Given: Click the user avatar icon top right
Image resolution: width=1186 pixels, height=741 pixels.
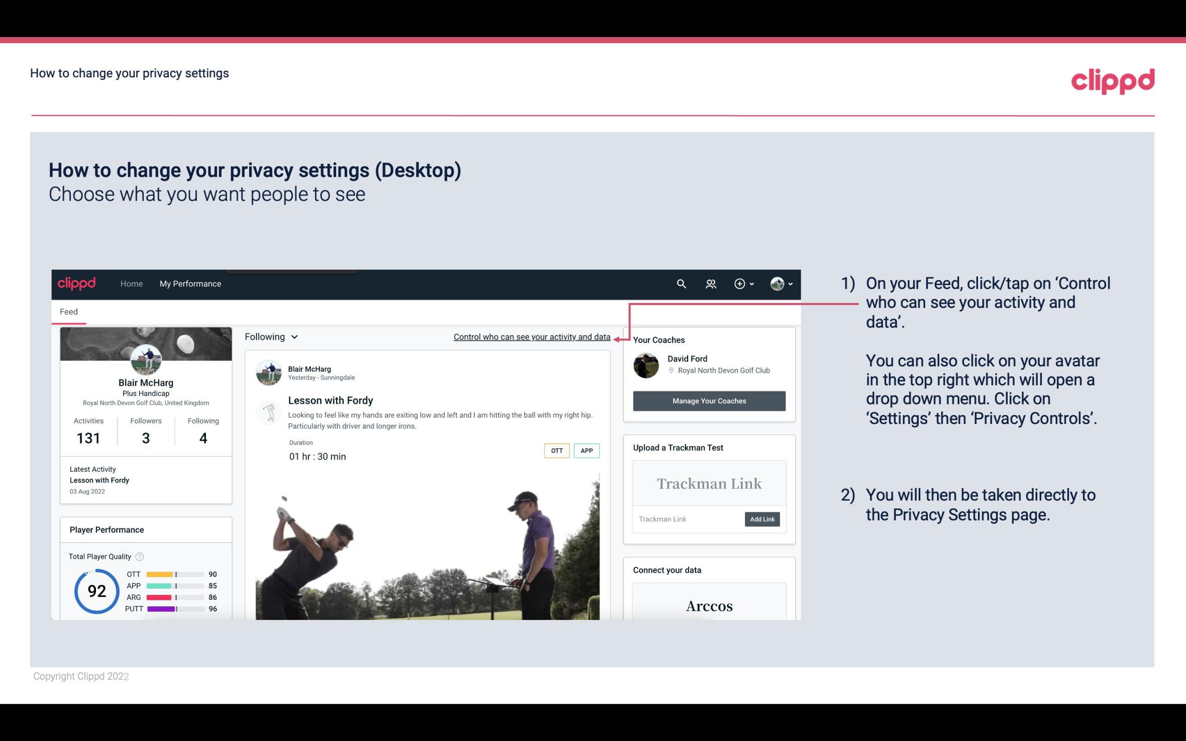Looking at the screenshot, I should pos(777,282).
